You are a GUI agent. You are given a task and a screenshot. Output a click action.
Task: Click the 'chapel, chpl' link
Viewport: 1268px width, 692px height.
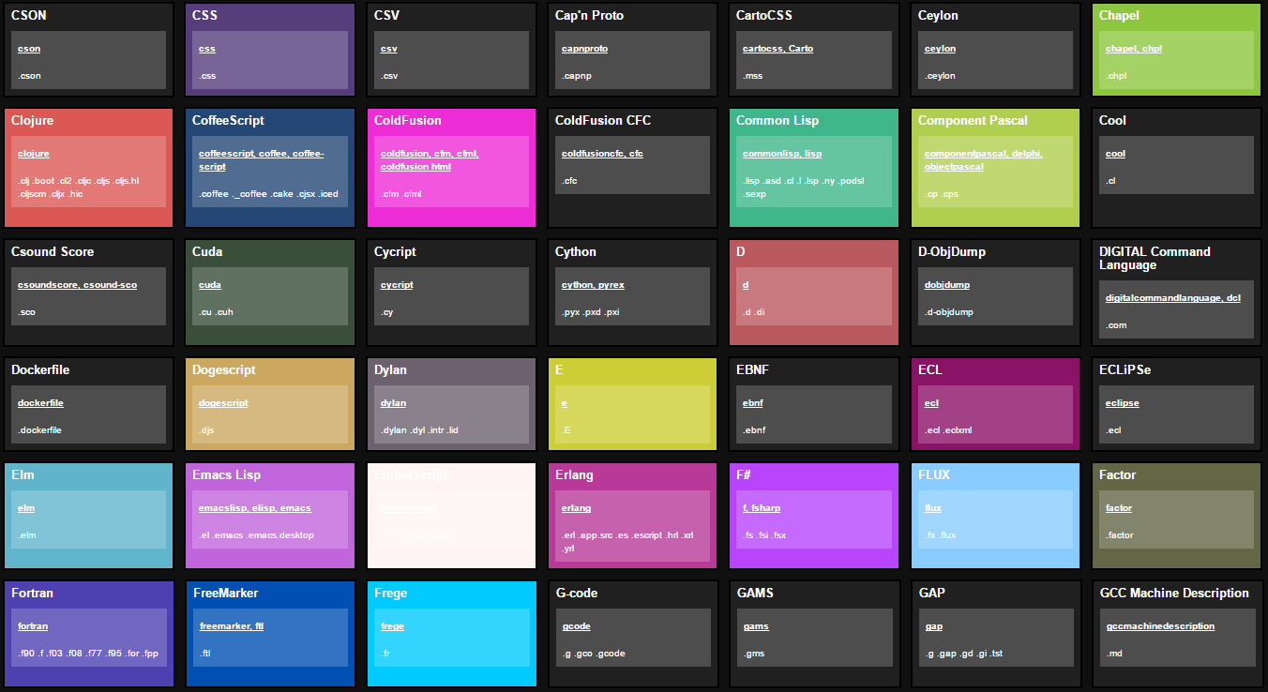click(1133, 49)
